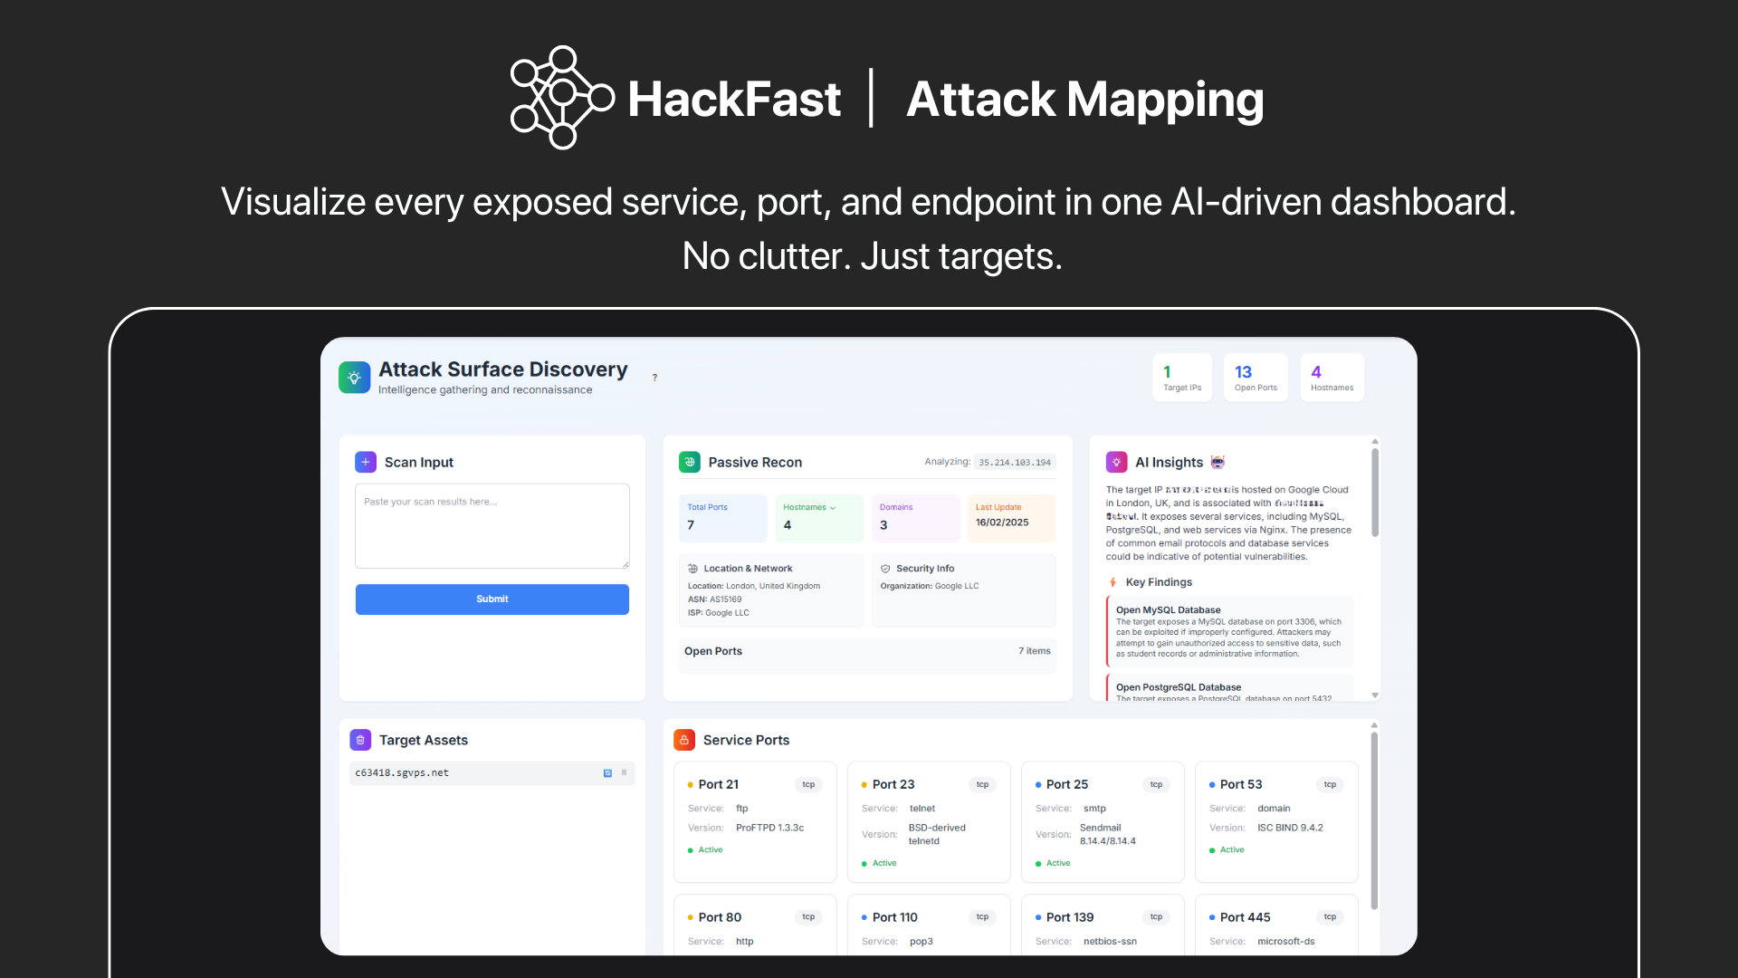
Task: Click the Location & Network globe icon
Action: (x=692, y=569)
